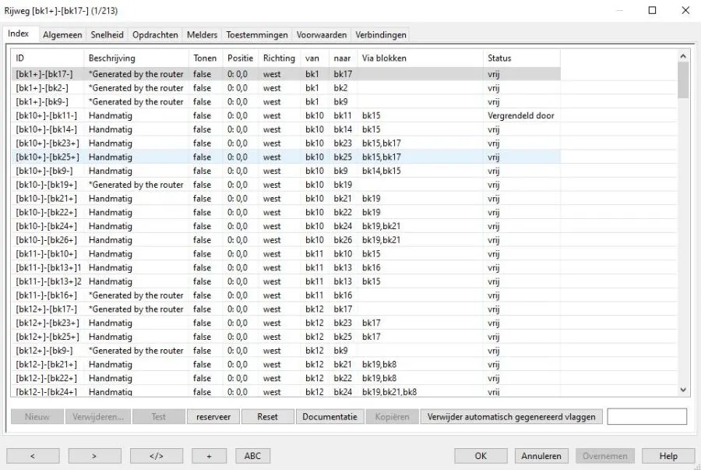Image resolution: width=701 pixels, height=470 pixels.
Task: Click the text field beside the flags button
Action: 646,417
